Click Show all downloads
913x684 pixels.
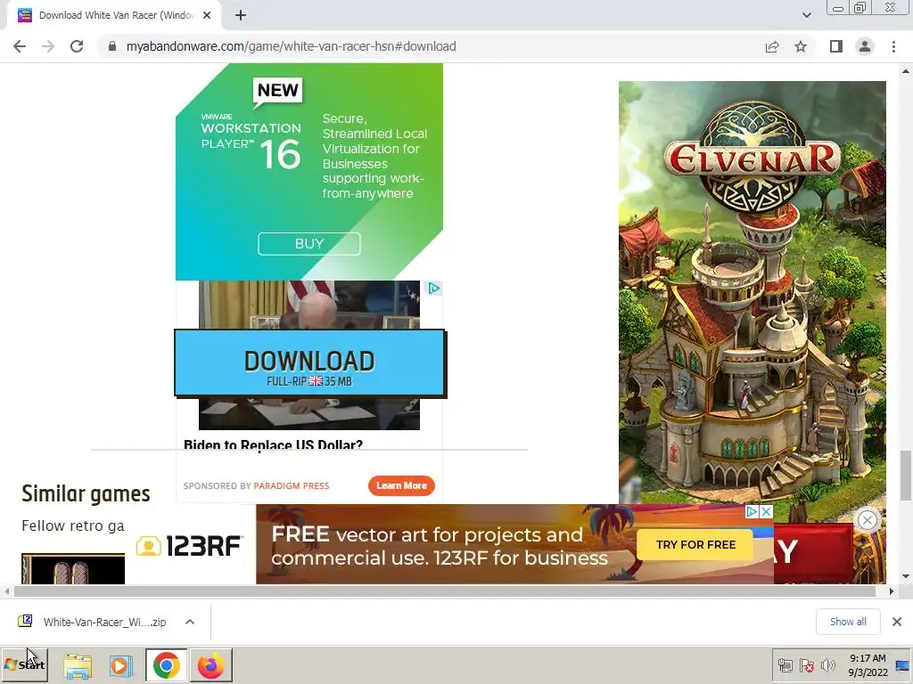click(848, 622)
